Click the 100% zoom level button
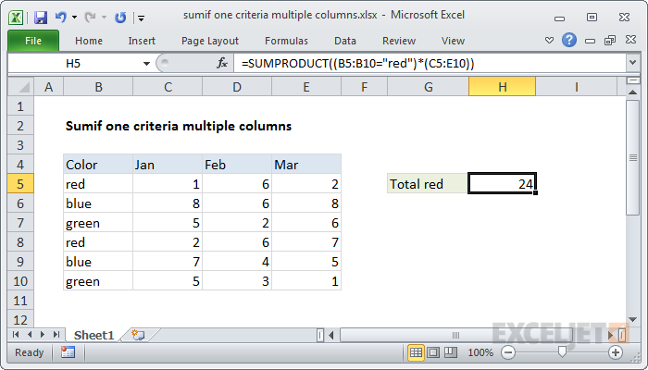Image resolution: width=648 pixels, height=370 pixels. (x=480, y=352)
